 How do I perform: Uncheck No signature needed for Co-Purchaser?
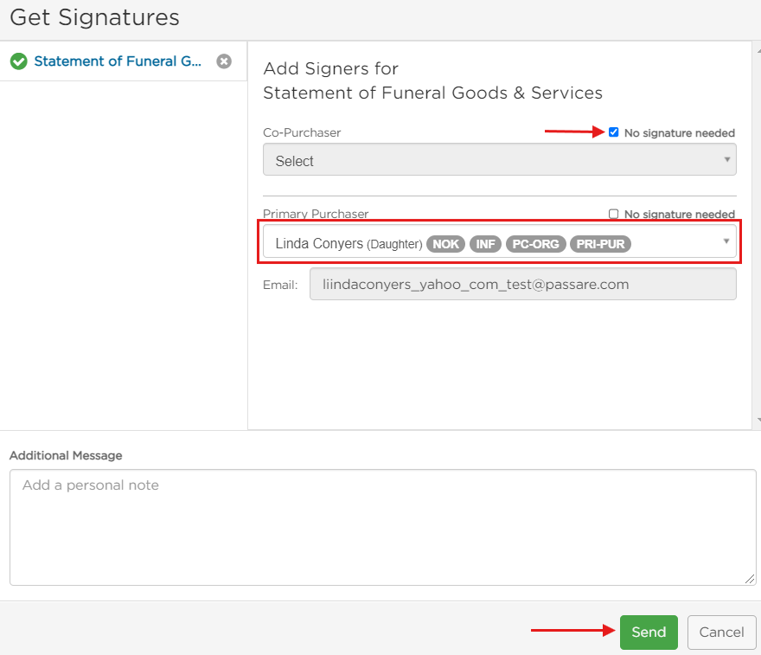tap(613, 132)
